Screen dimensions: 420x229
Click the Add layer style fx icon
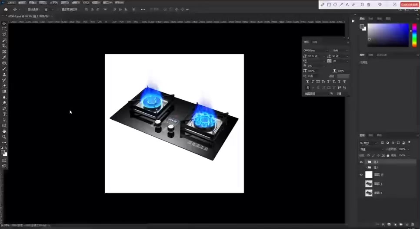383,225
